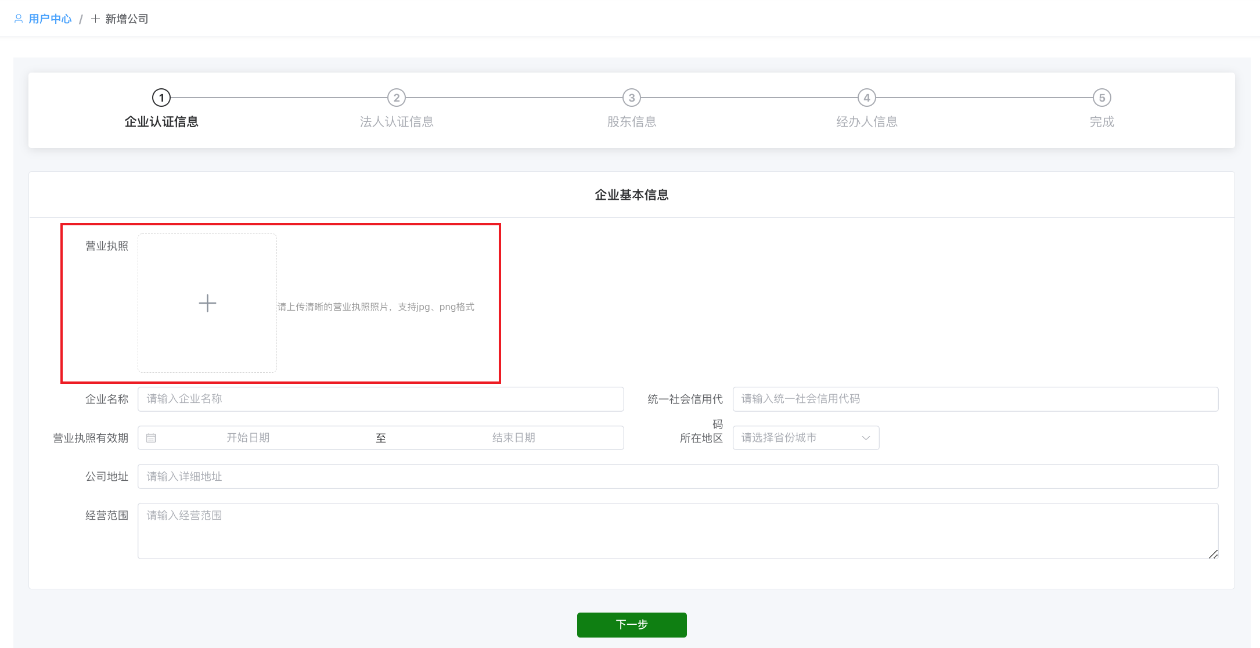
Task: Click the calendar icon in the date range field
Action: tap(151, 438)
